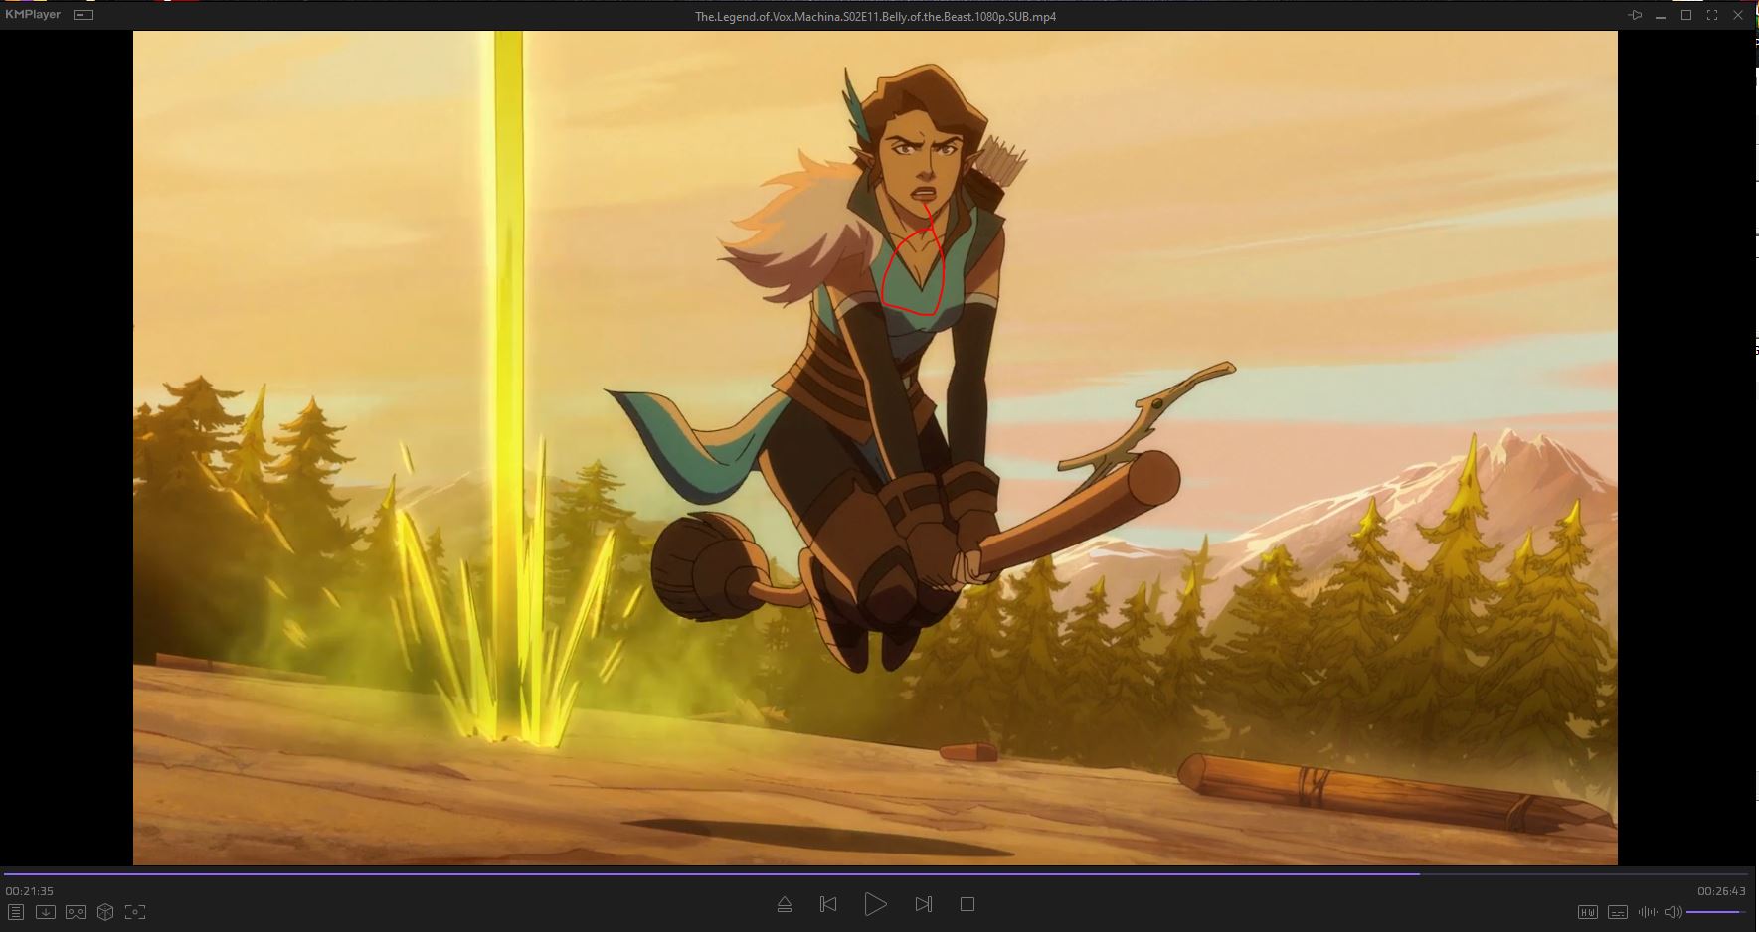Screen dimensions: 1759x932
Task: Toggle HW hardware acceleration
Action: pyautogui.click(x=1588, y=912)
